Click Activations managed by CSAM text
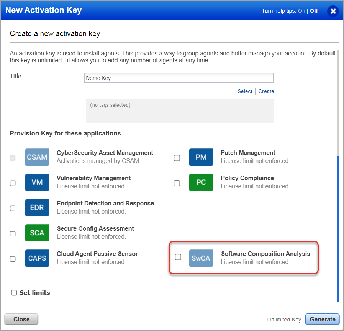The height and width of the screenshot is (331, 344). [x=98, y=161]
